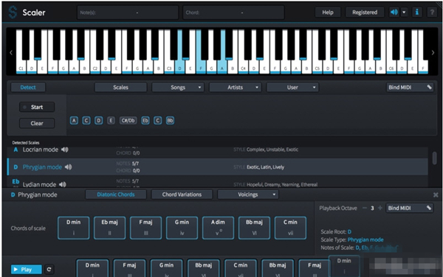Open the Scales tab
The height and width of the screenshot is (277, 443).
coord(120,88)
